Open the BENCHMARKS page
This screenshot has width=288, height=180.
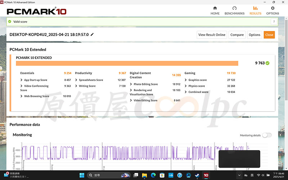click(x=234, y=10)
